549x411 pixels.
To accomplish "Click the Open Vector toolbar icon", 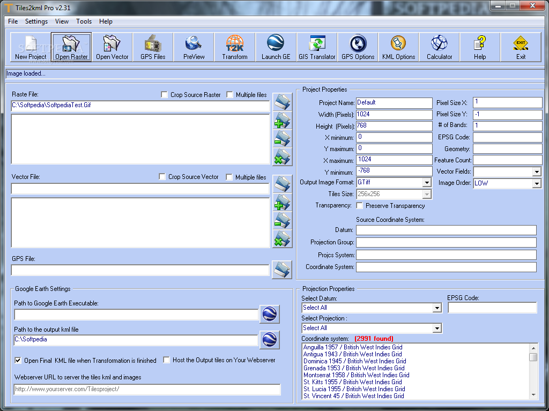I will (112, 47).
